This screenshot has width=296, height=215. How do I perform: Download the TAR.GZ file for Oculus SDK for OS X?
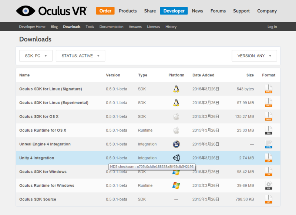(269, 116)
